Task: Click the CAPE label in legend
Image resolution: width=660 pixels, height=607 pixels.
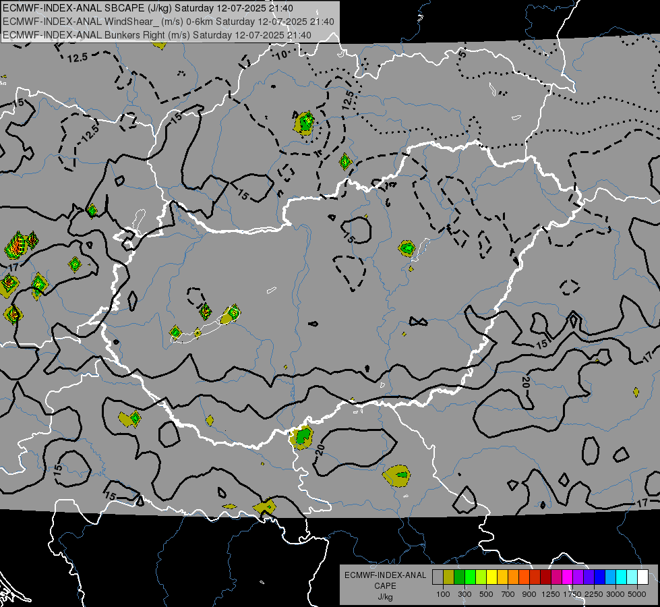Action: (385, 586)
